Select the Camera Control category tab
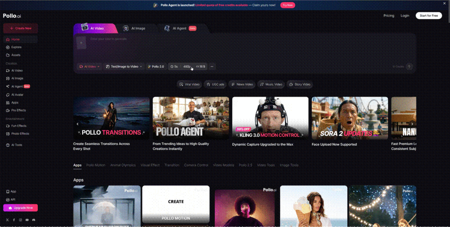 pyautogui.click(x=196, y=165)
